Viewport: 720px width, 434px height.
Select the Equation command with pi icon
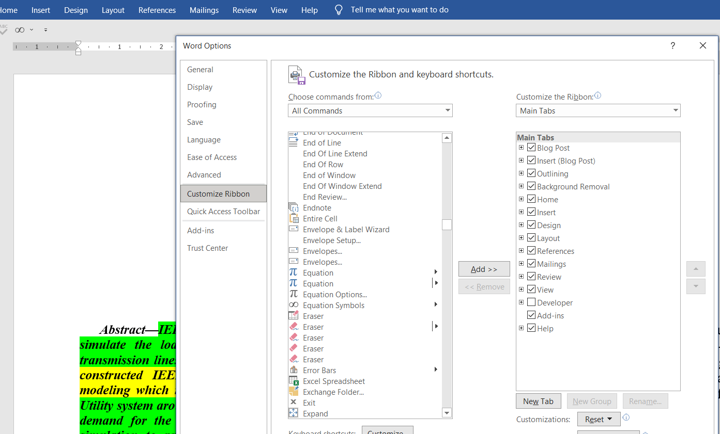[318, 272]
